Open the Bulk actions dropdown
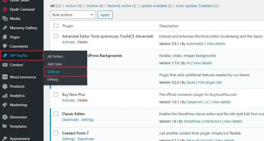Viewport: 264px width, 141px height. [x=73, y=15]
